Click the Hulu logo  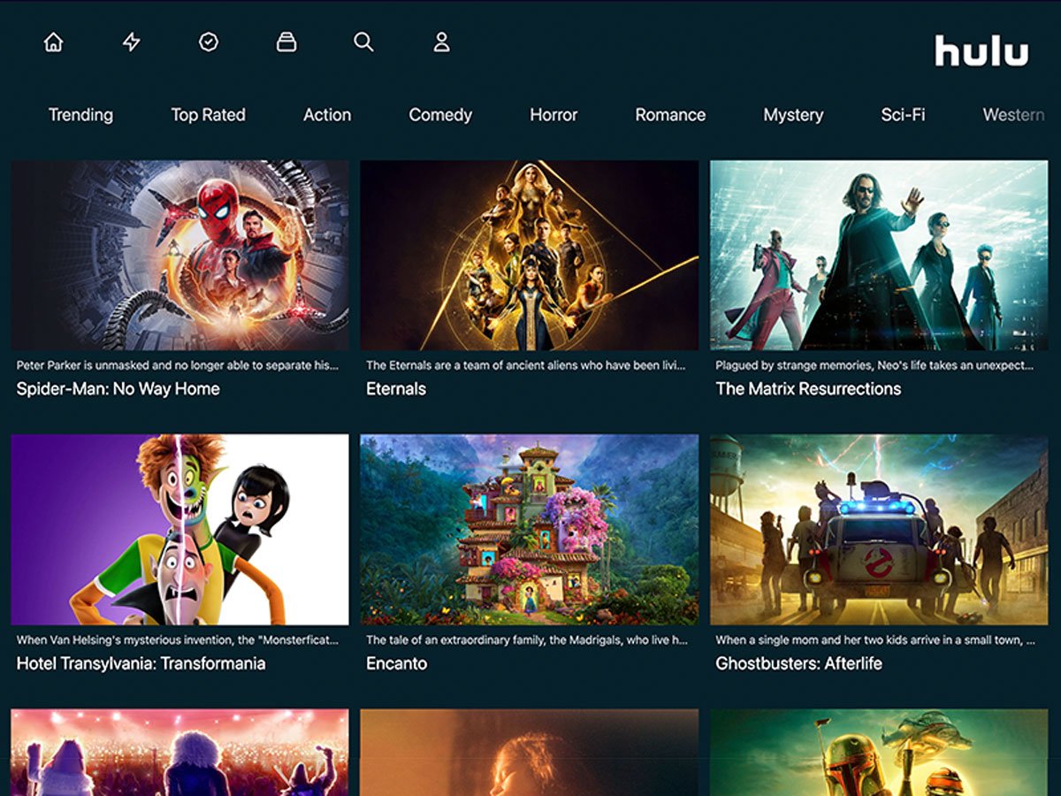click(x=981, y=50)
